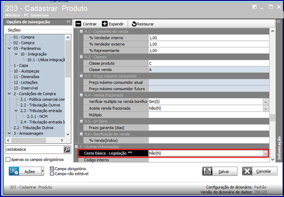This screenshot has width=284, height=197.
Task: Click the Classe produto value field
Action: point(209,63)
